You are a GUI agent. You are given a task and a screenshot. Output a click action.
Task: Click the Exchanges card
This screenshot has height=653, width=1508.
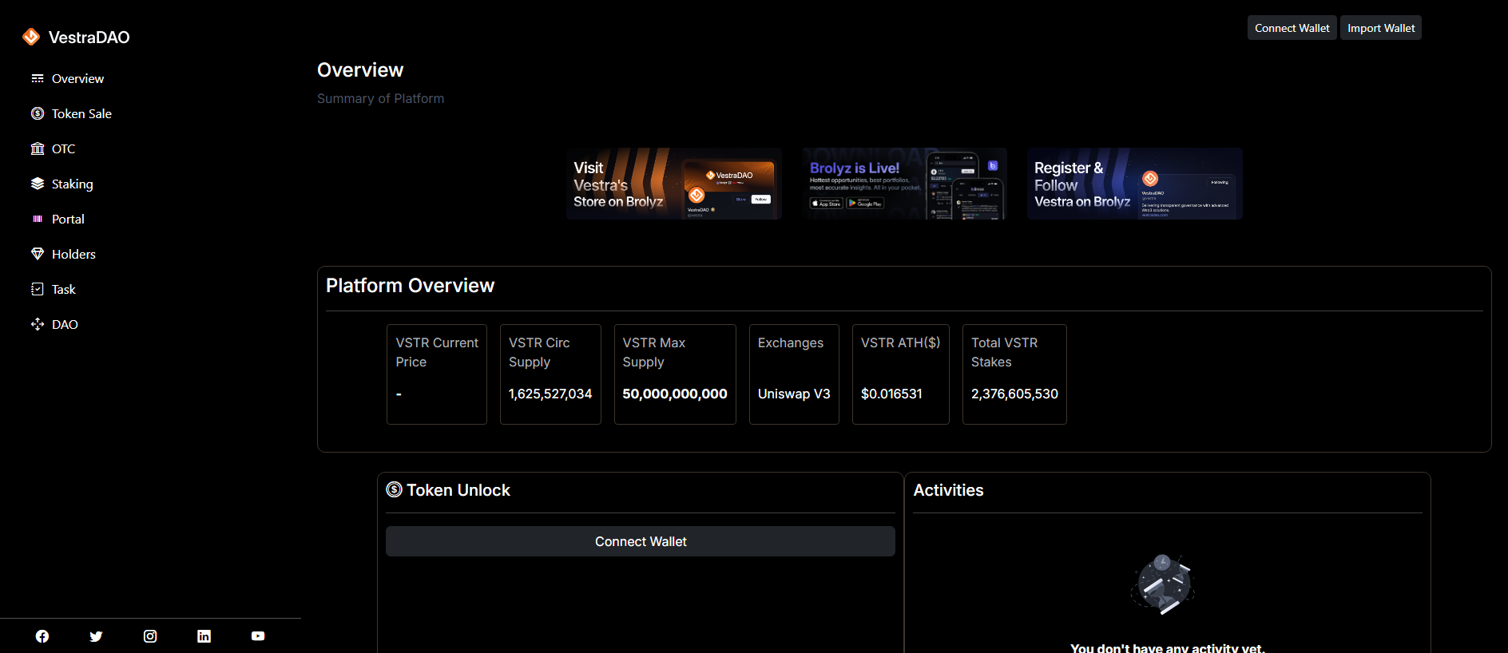794,374
